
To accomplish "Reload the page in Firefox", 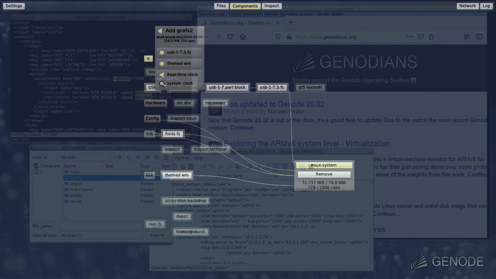I will pyautogui.click(x=230, y=37).
